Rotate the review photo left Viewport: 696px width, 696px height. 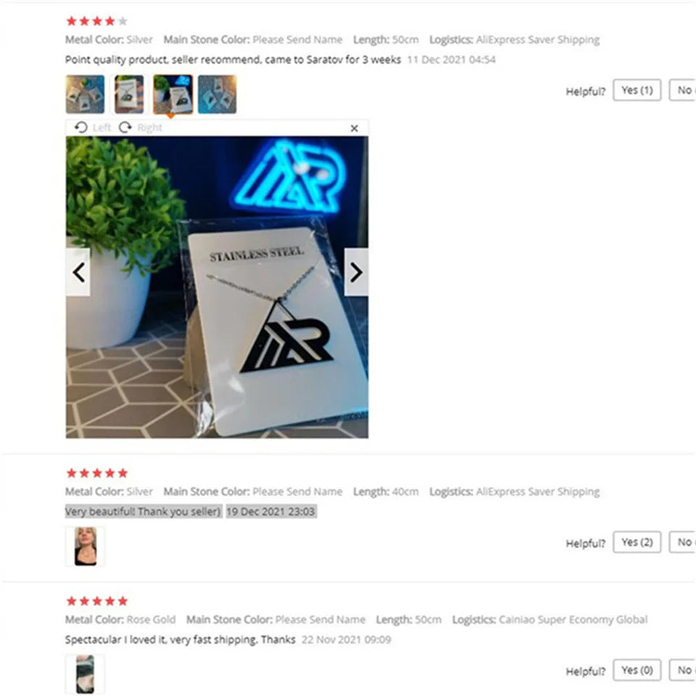tap(93, 128)
